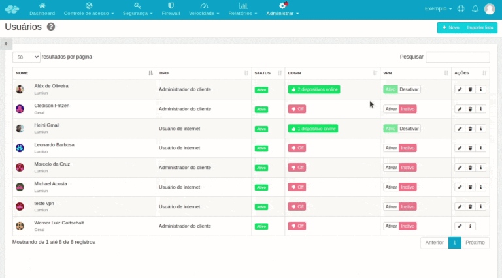
Task: Click the Pesquisar search field
Action: tap(458, 57)
